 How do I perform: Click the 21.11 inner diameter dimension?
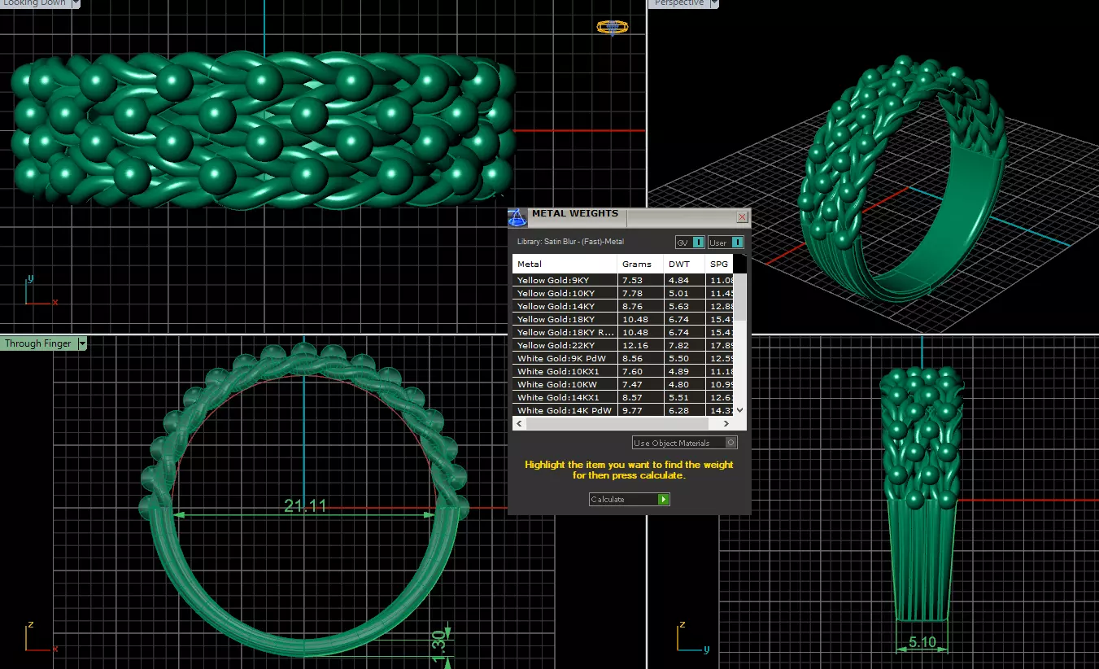[305, 506]
